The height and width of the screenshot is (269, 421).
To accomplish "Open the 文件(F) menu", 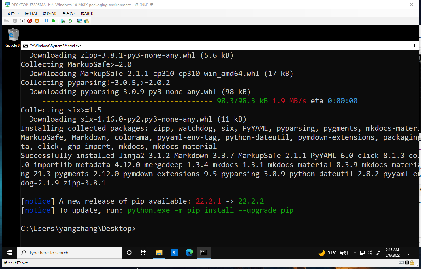I will (12, 13).
